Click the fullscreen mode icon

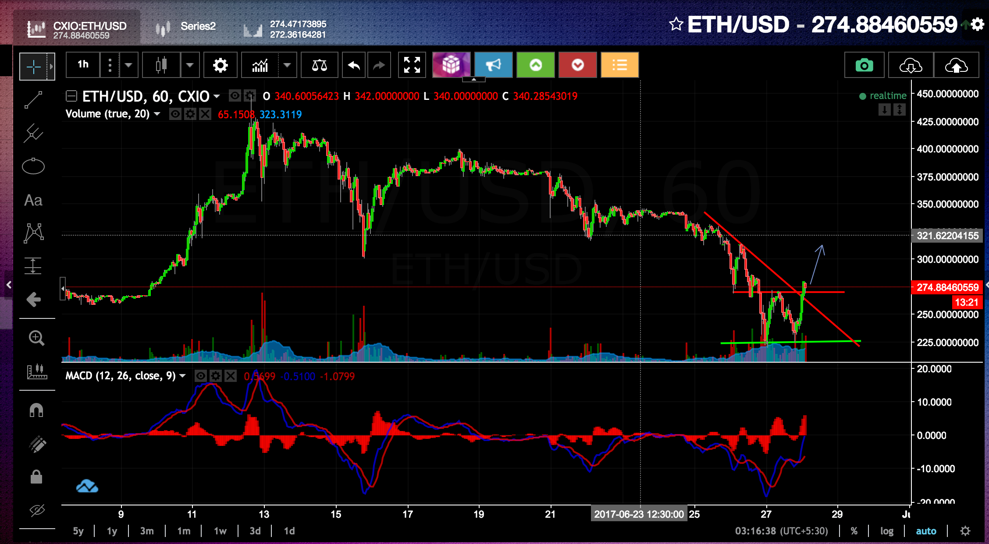click(412, 65)
